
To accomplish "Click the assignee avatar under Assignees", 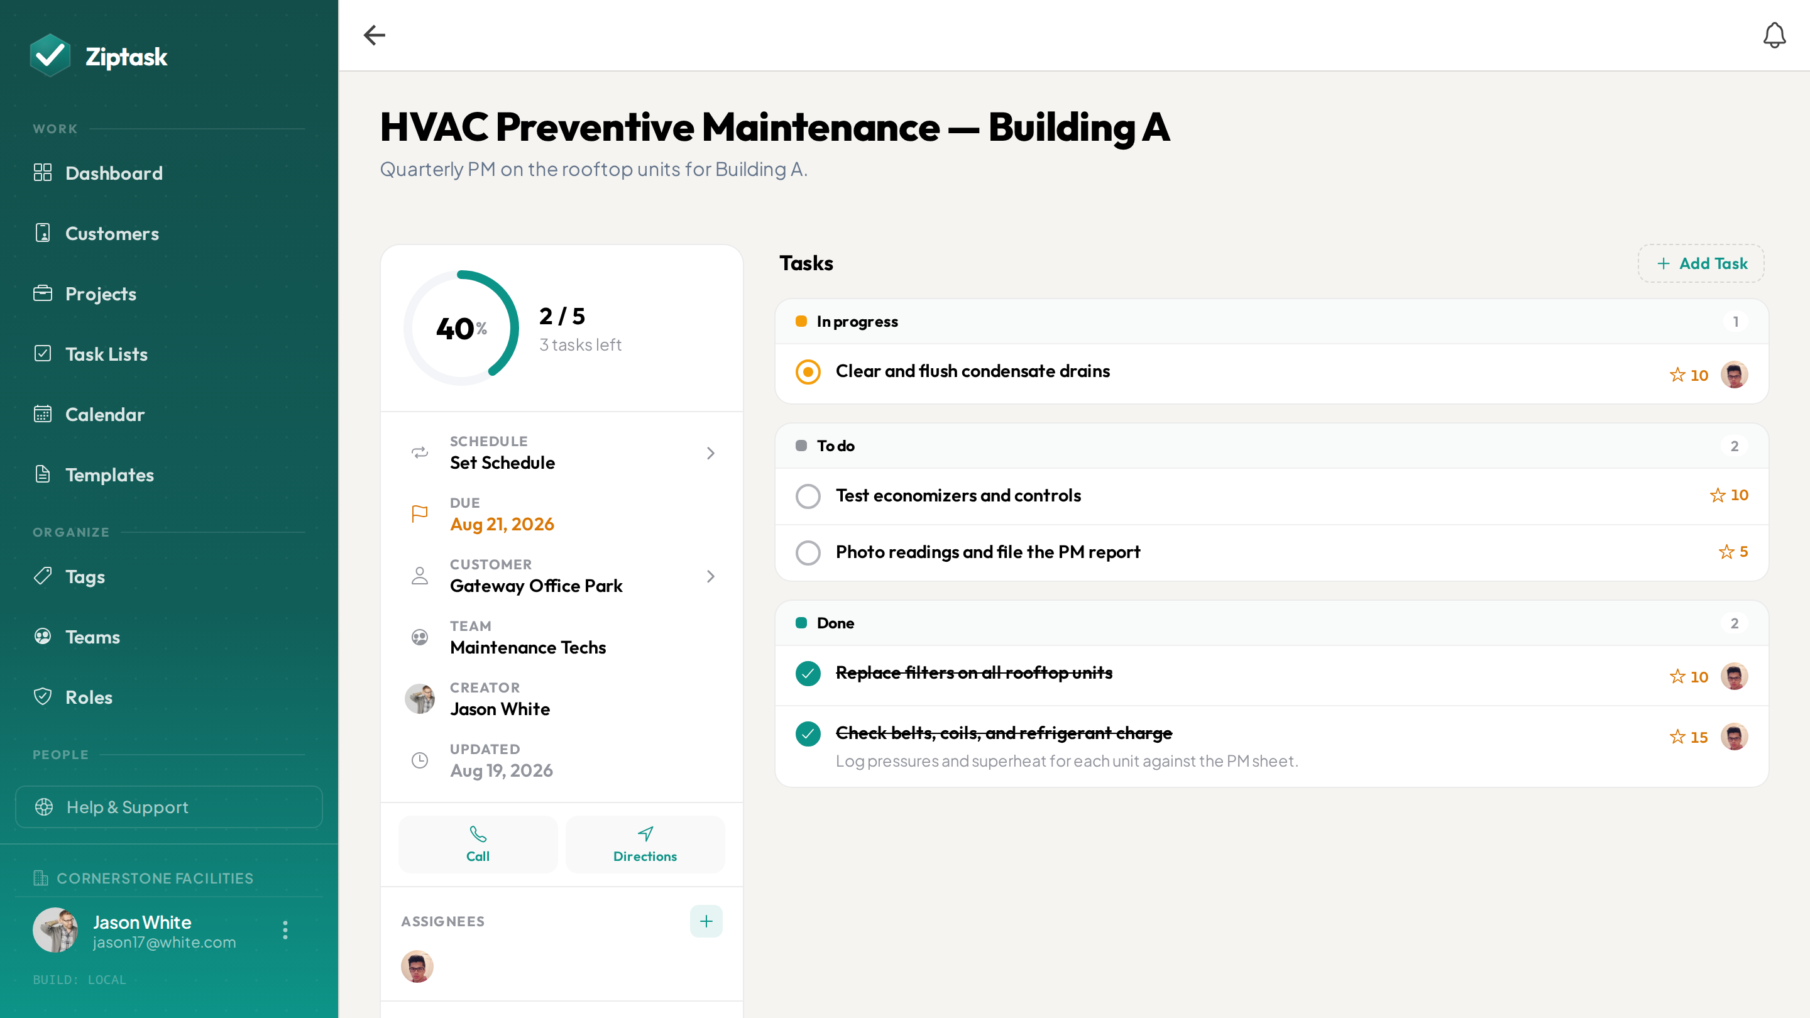I will 417,966.
